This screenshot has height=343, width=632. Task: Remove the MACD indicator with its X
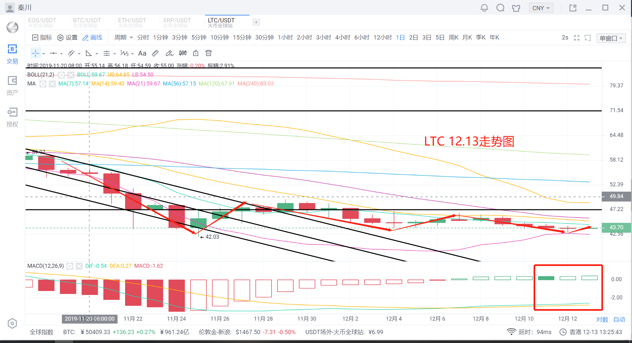pyautogui.click(x=79, y=266)
